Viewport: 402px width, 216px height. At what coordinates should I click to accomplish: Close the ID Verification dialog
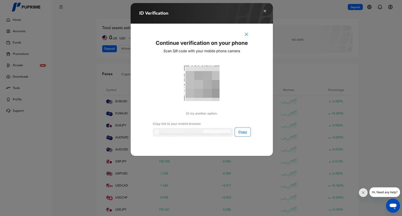[x=265, y=11]
